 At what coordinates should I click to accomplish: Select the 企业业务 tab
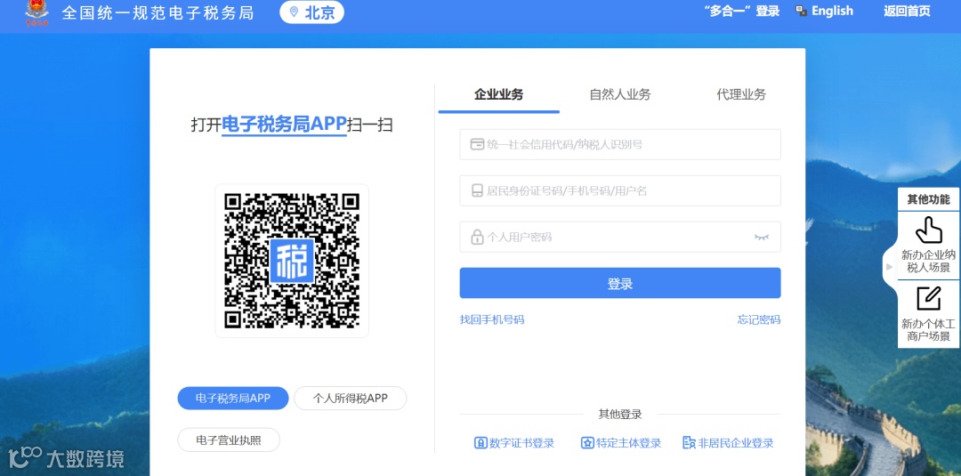(499, 94)
